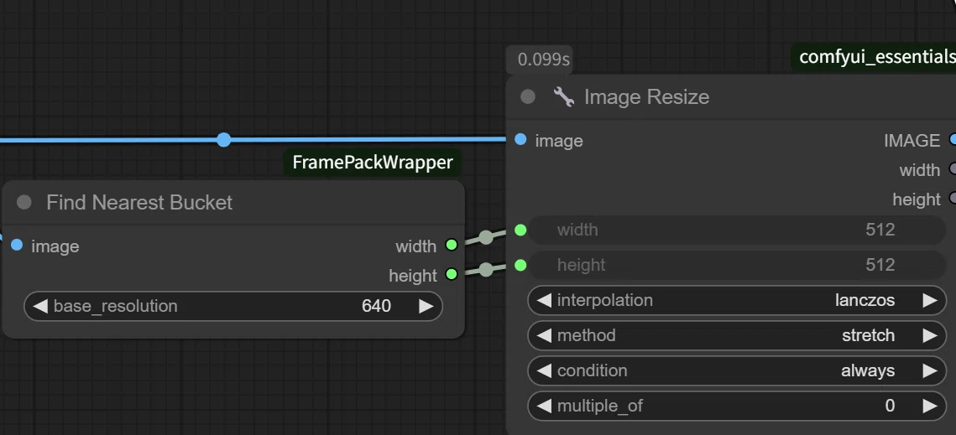Click the wrench icon on Image Resize node
956x435 pixels.
click(x=564, y=97)
